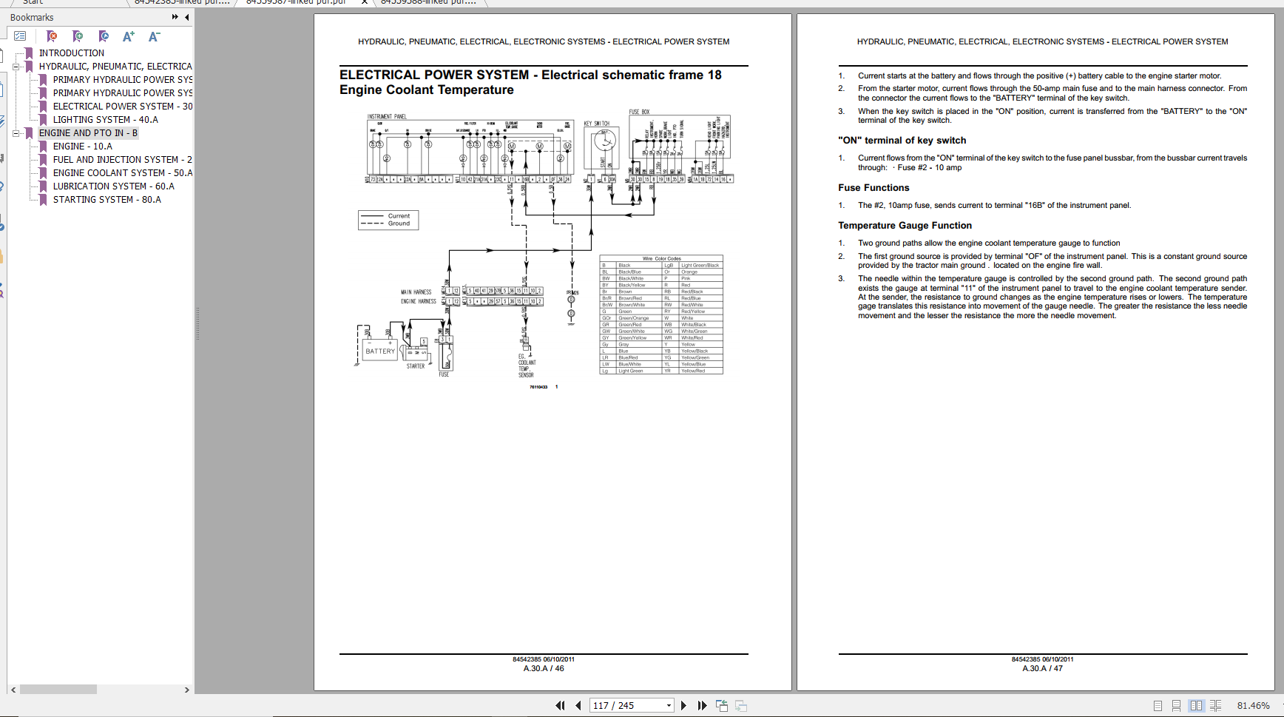
Task: Switch to continuous page view
Action: (x=1176, y=706)
